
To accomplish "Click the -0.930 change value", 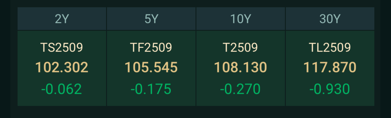I will coord(330,89).
